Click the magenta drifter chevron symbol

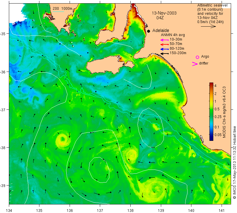tap(195, 64)
